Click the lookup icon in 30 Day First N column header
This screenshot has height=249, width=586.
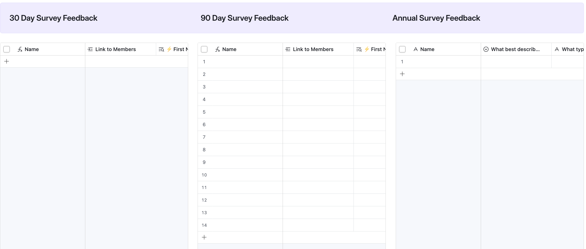pos(161,49)
